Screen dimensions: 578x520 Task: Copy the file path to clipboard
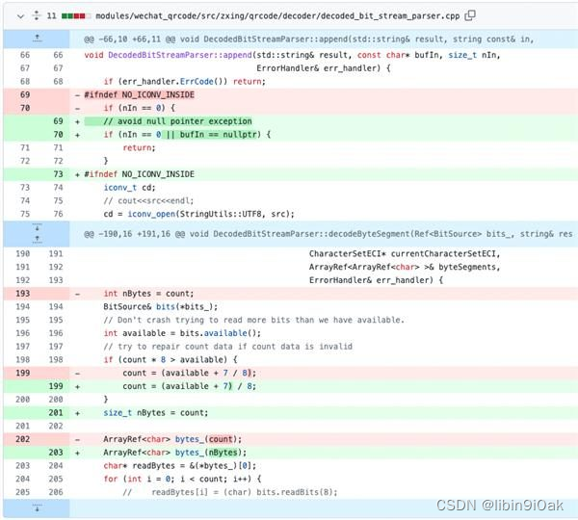click(x=470, y=15)
